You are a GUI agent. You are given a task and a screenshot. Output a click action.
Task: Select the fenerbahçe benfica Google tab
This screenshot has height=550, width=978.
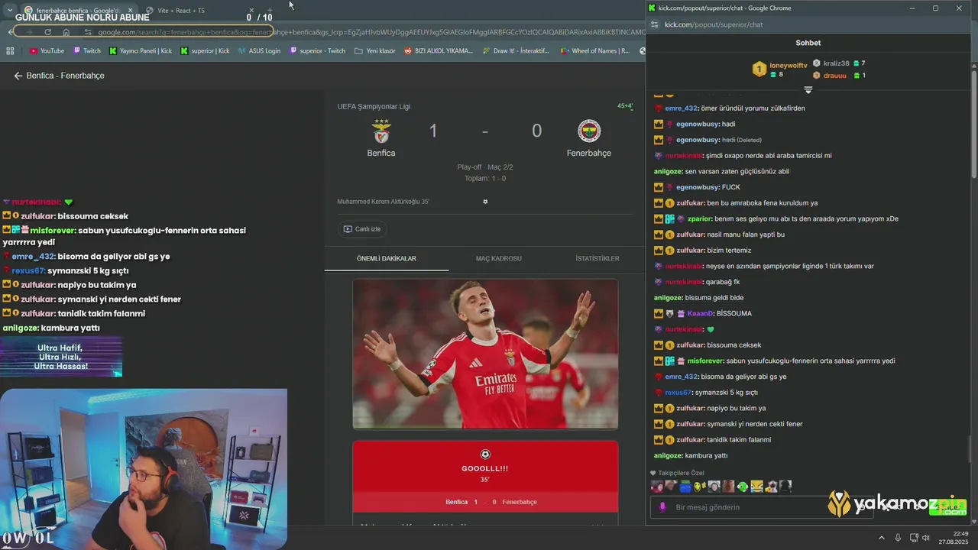point(75,11)
